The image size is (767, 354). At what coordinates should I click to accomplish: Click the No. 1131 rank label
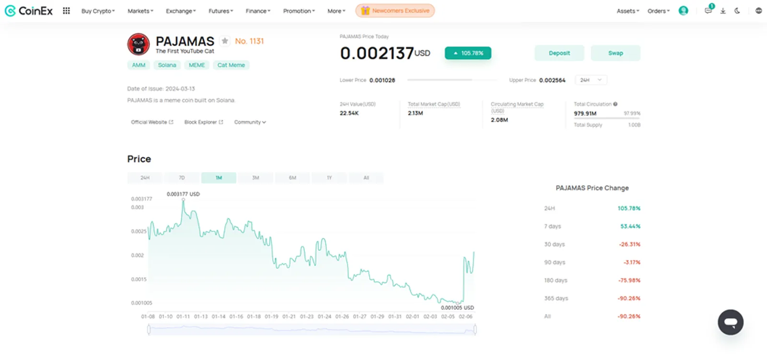tap(249, 41)
